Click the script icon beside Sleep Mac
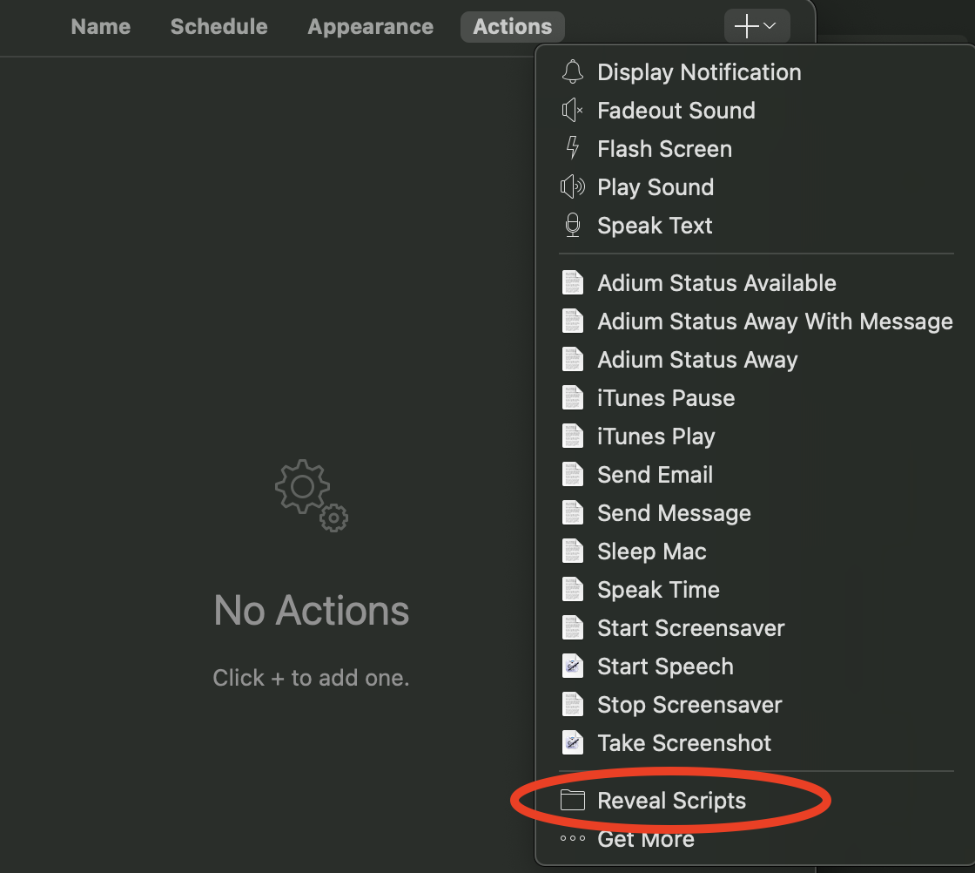The image size is (975, 873). 573,552
